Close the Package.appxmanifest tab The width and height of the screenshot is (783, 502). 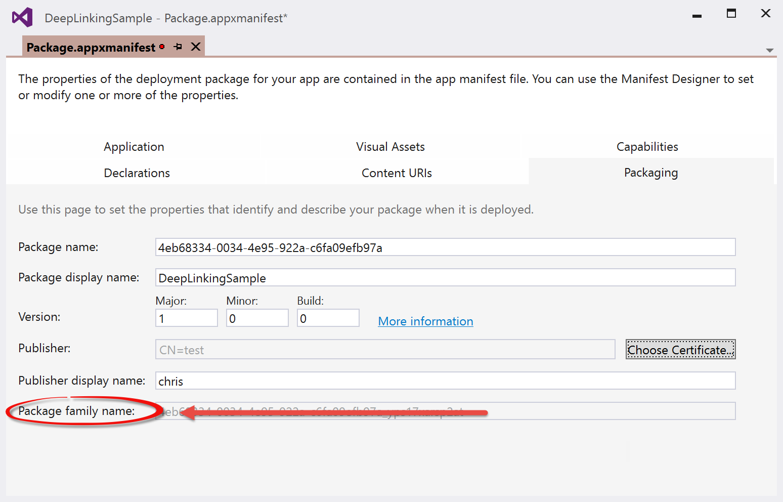196,47
